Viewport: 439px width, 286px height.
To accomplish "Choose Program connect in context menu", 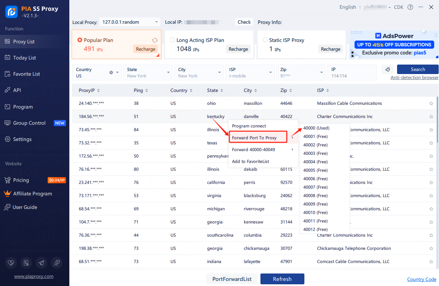I will (263, 126).
